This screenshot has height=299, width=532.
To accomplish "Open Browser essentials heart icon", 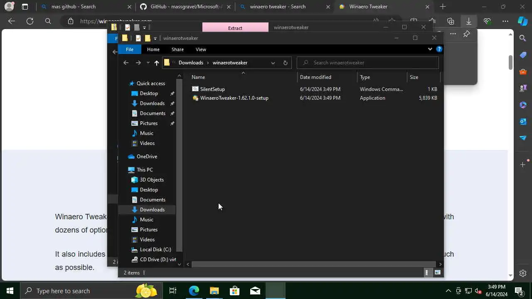I will point(487,21).
